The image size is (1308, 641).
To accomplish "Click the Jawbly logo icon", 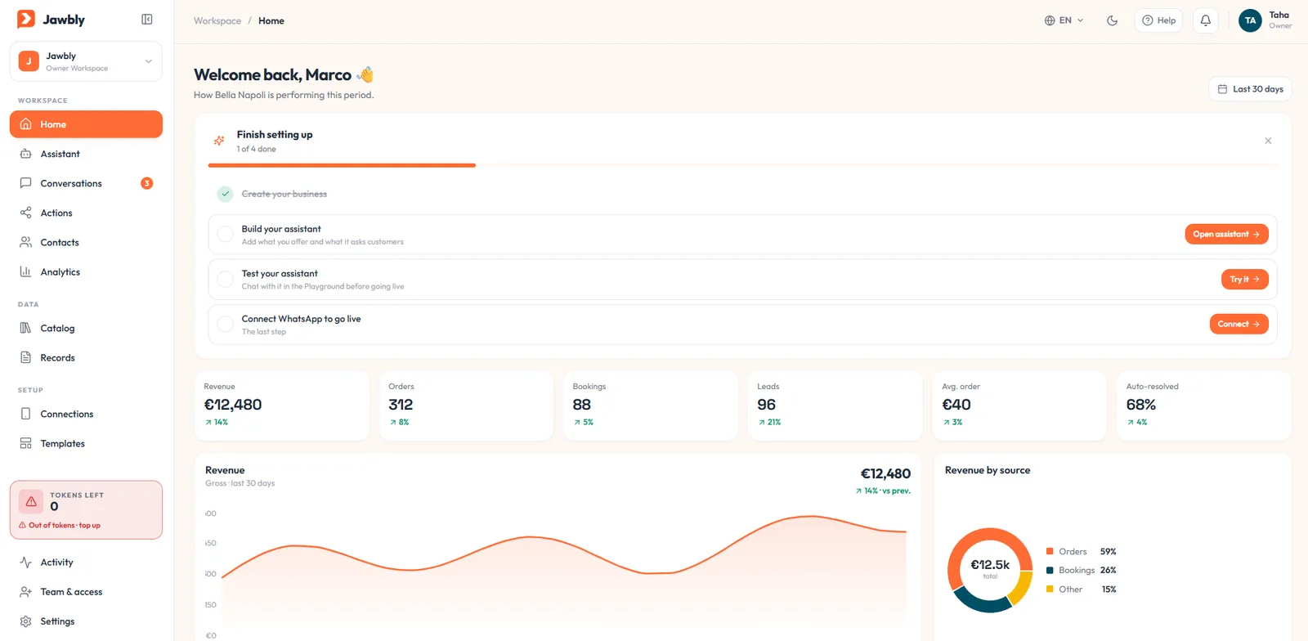I will 26,19.
